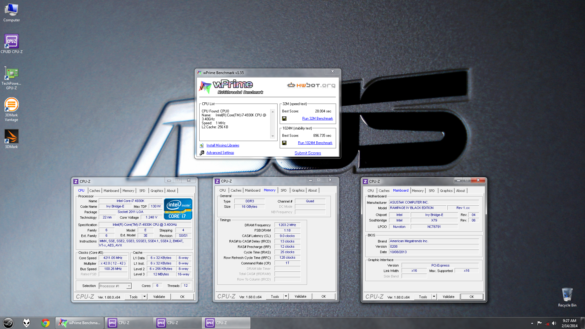Switch to Caches tab in left CPU-Z

click(95, 191)
